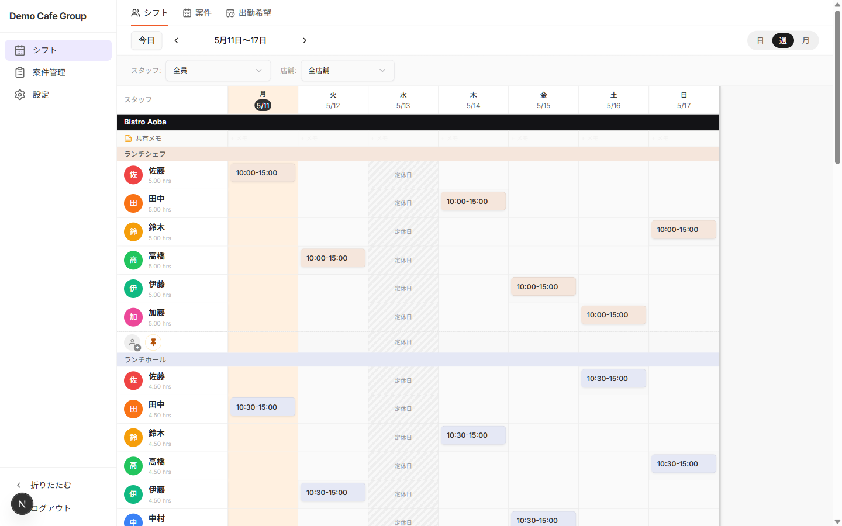Open 鈴木's 10:30-15:00 shift on 5/14
Screen dimensions: 842x526
tap(473, 435)
